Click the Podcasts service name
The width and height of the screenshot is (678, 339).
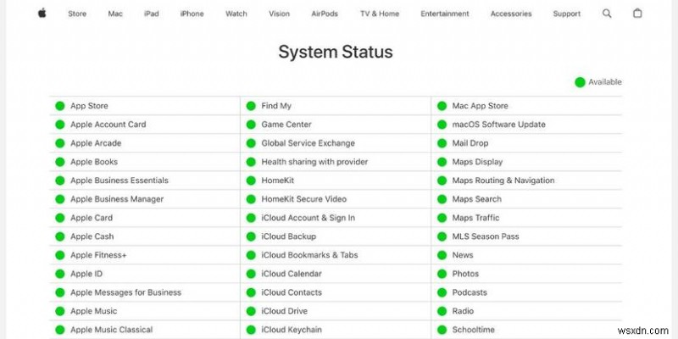tap(470, 292)
